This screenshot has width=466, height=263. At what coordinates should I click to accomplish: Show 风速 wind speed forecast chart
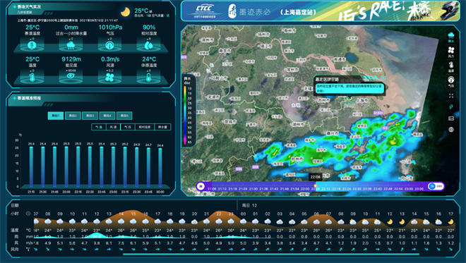113,127
